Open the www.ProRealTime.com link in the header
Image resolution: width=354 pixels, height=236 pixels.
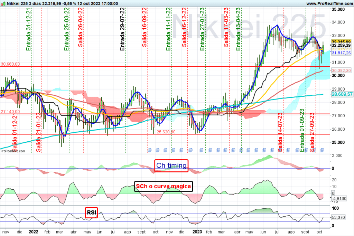click(329, 3)
